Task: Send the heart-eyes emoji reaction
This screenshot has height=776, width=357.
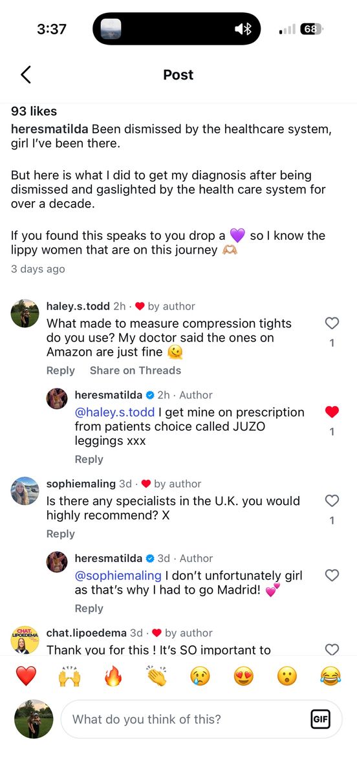Action: [x=244, y=676]
